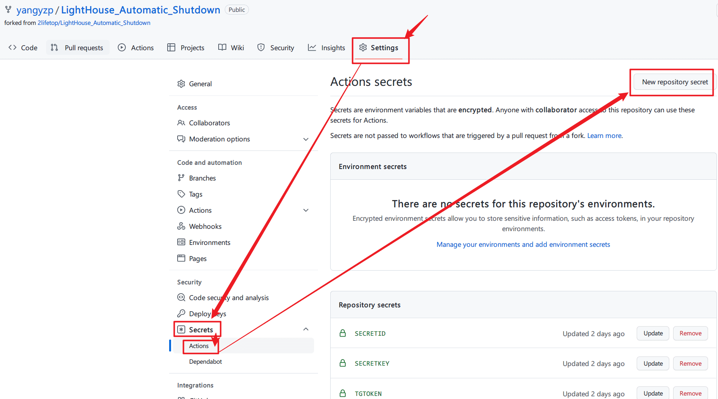This screenshot has width=718, height=399.
Task: Select Actions under Secrets
Action: click(x=244, y=346)
